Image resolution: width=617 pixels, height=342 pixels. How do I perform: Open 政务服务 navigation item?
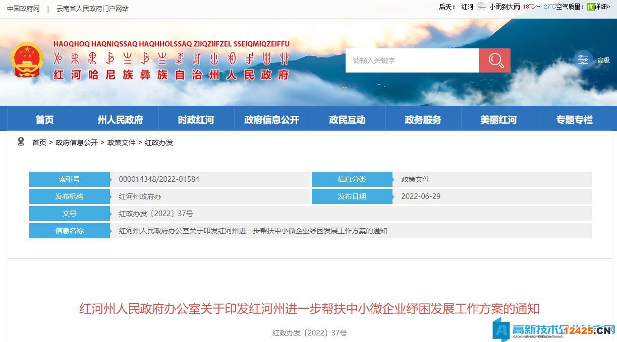423,120
